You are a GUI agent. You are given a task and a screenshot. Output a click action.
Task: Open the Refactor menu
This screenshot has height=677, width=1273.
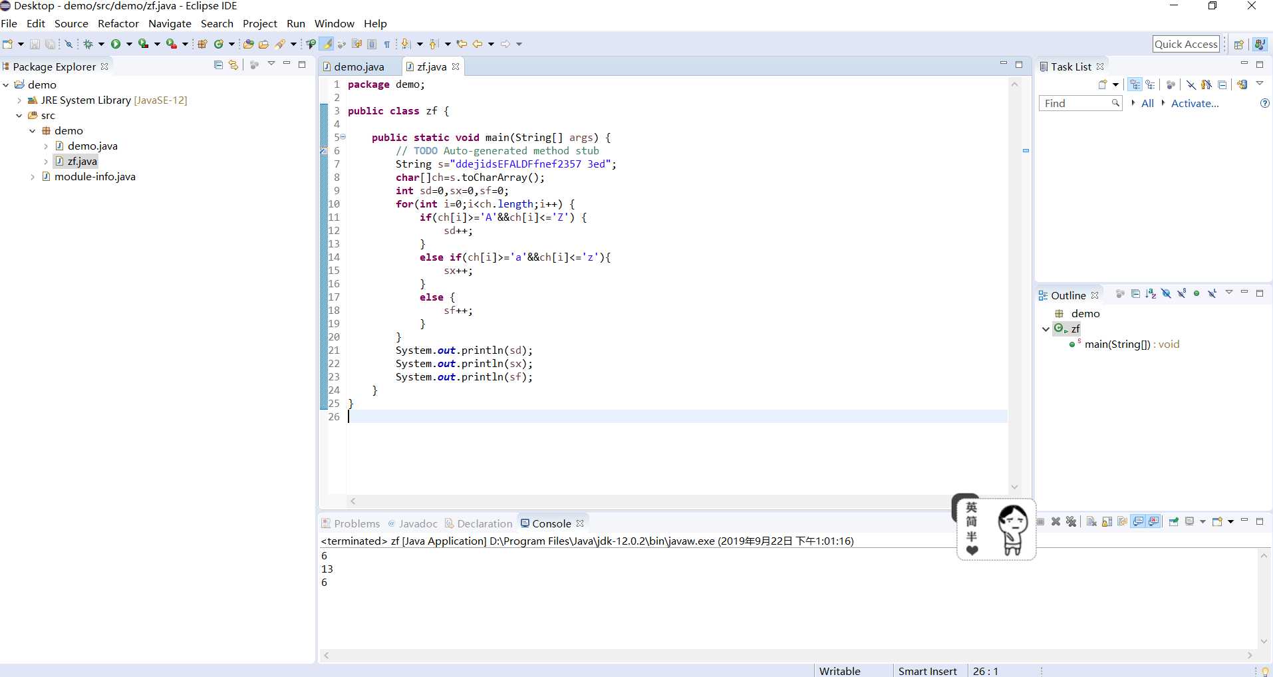(x=118, y=23)
